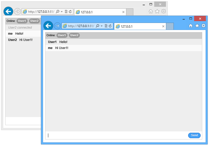The width and height of the screenshot is (209, 146).
Task: Click the IE page icon in background address bar
Action: 25,11
